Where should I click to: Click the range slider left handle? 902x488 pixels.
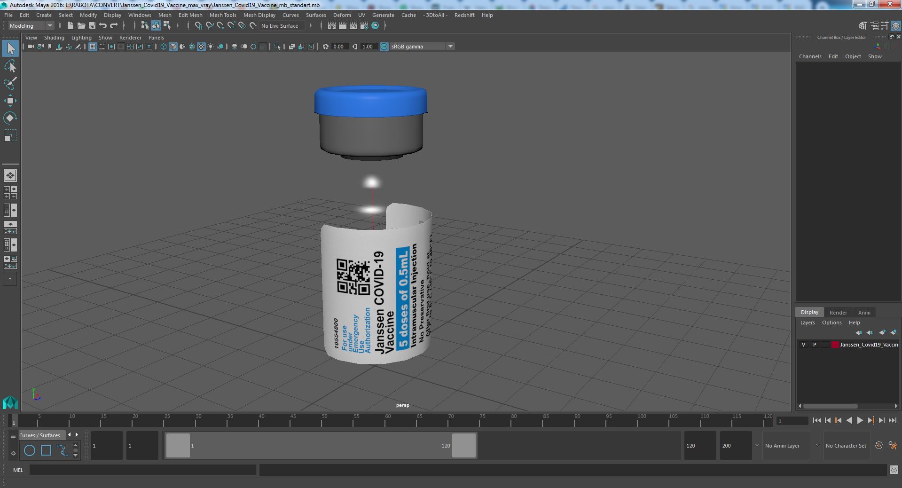pyautogui.click(x=178, y=445)
